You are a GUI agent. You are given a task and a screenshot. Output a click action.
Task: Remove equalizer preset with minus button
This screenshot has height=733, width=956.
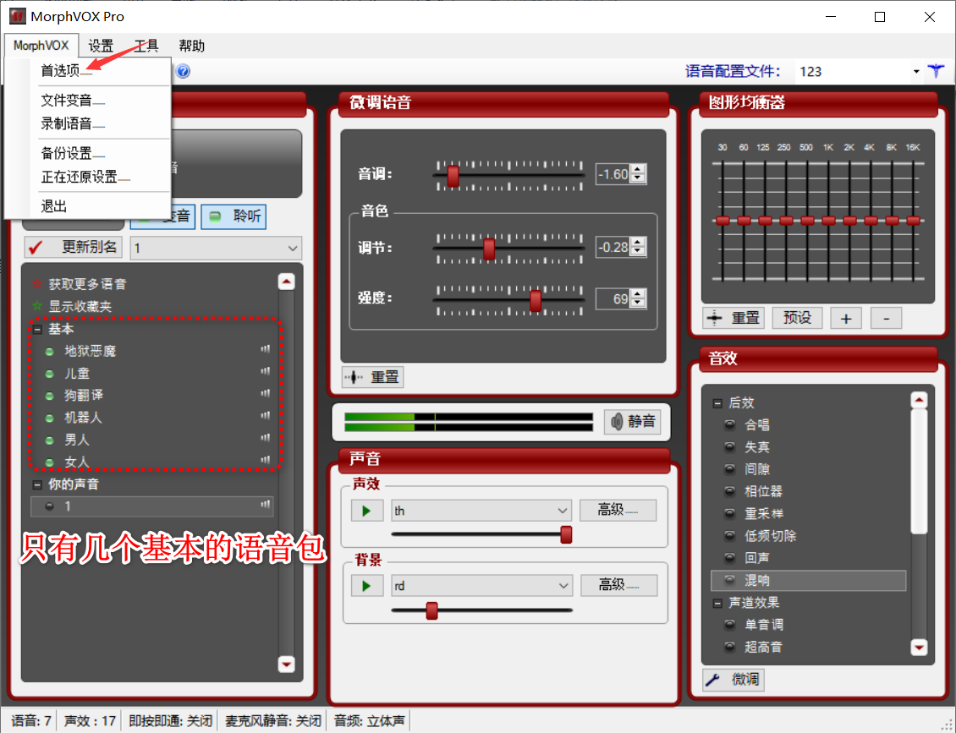(x=886, y=318)
